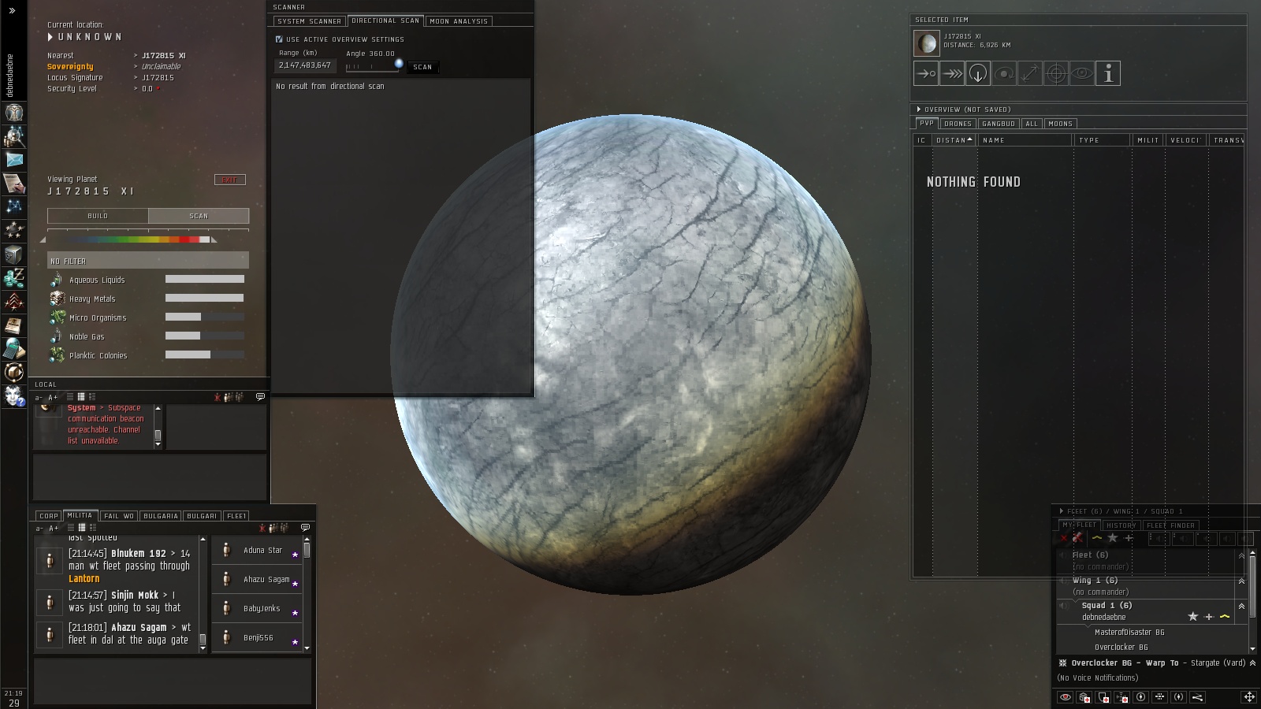Open the calculator and globe Neocom icon
Image resolution: width=1261 pixels, height=709 pixels.
click(14, 348)
